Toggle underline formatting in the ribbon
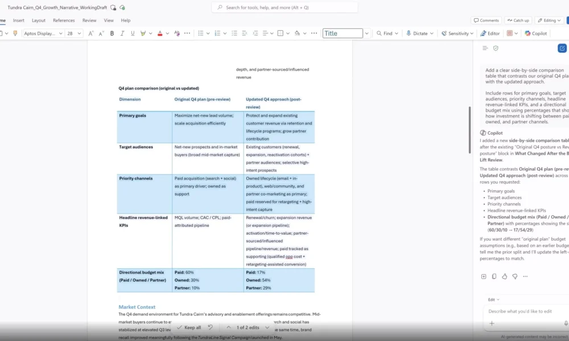 tap(133, 34)
